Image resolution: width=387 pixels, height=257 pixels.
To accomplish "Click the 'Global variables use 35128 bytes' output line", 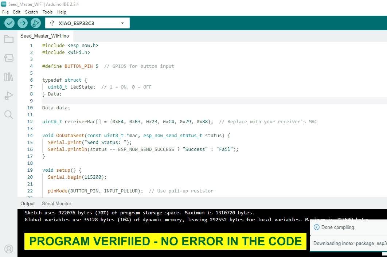I will [197, 219].
